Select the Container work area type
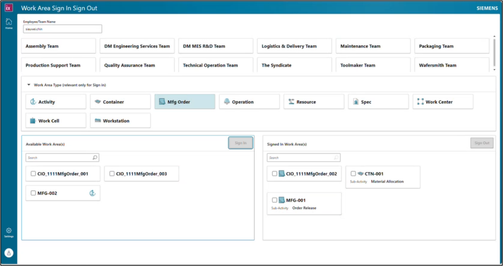This screenshot has height=266, width=503. [120, 102]
